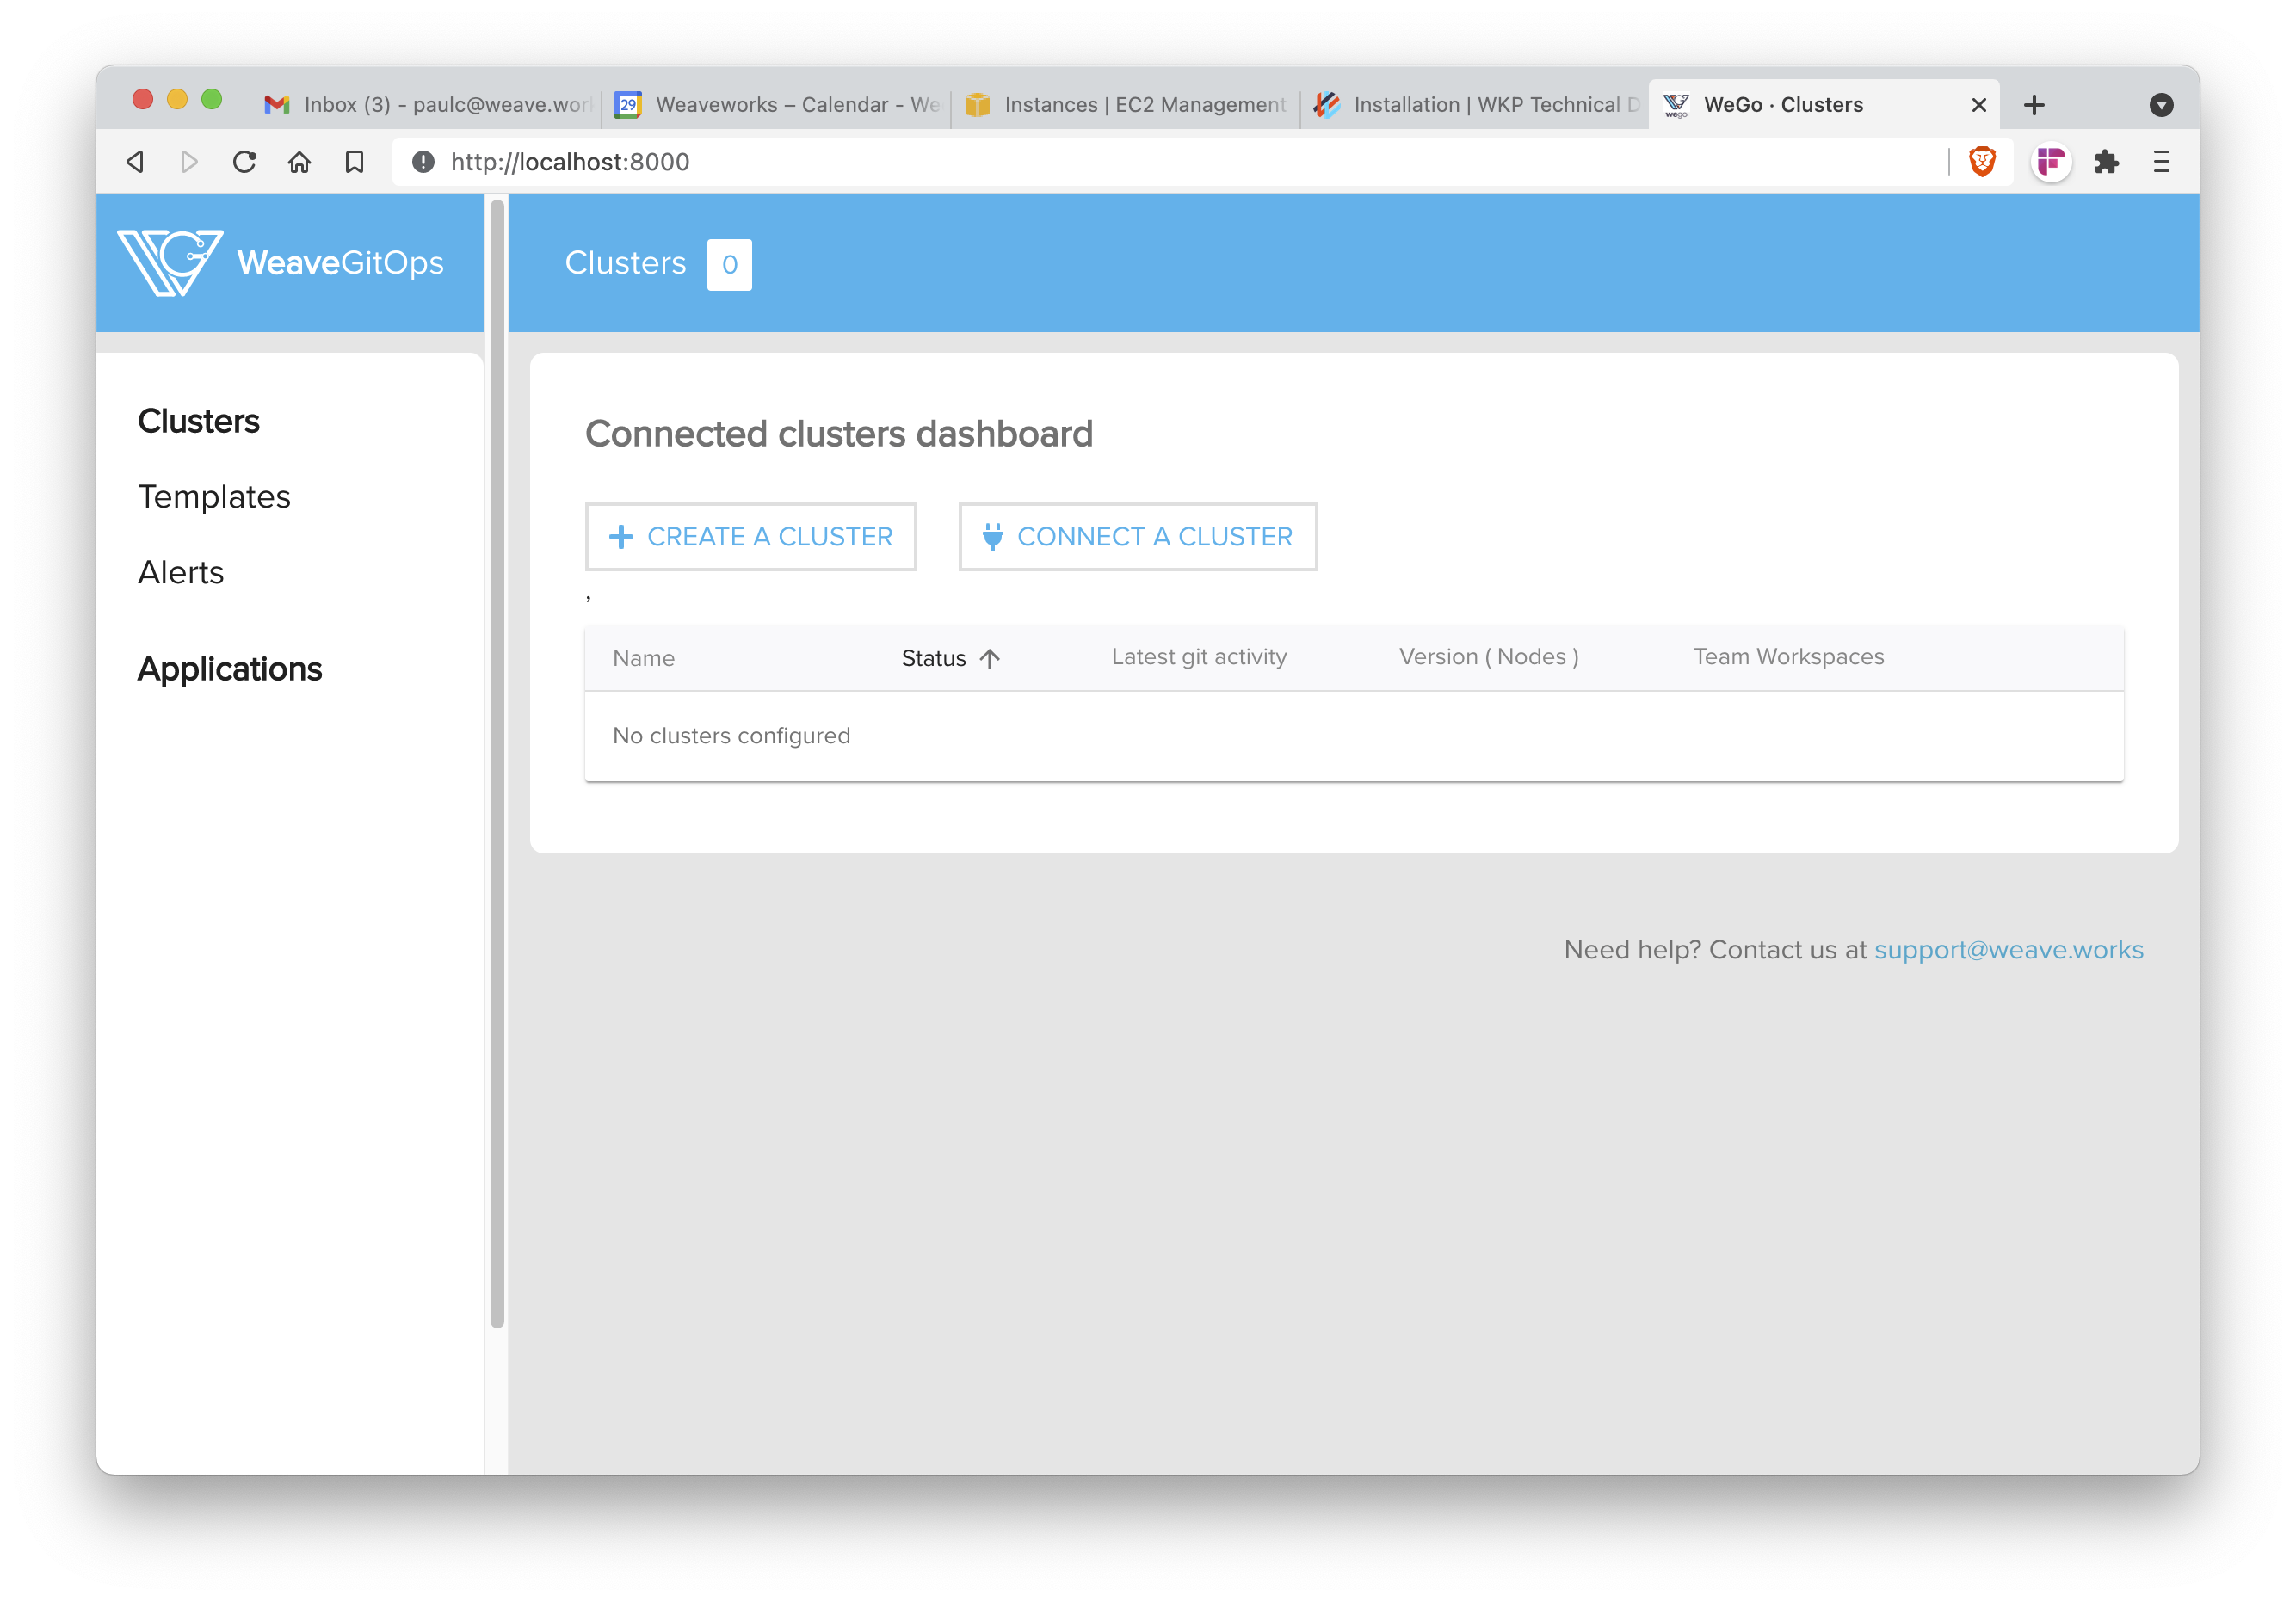Bookmark the current page
Screen dimensions: 2296x1602
tap(354, 161)
